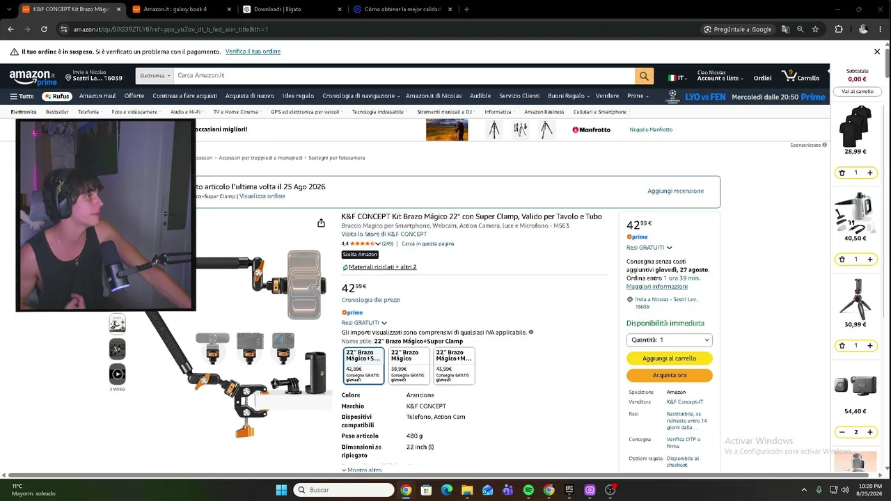The height and width of the screenshot is (501, 891).
Task: Open Chrome extensions puzzle icon
Action: click(838, 29)
